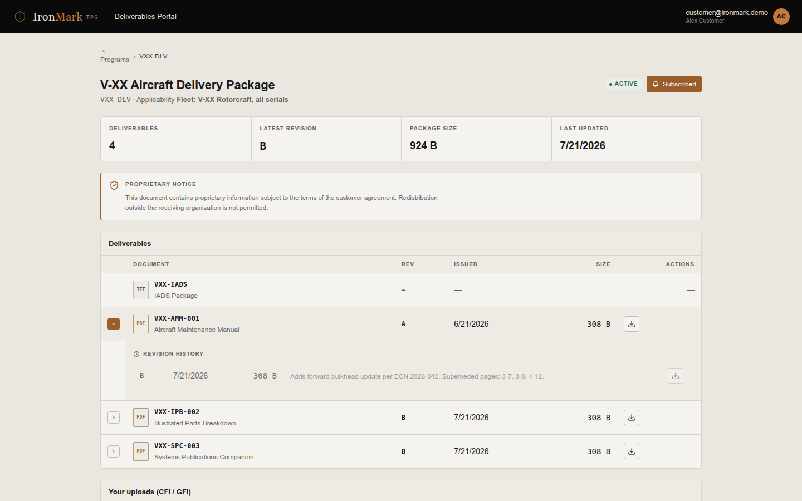The height and width of the screenshot is (501, 802).
Task: Download revision B from revision history
Action: [x=676, y=376]
